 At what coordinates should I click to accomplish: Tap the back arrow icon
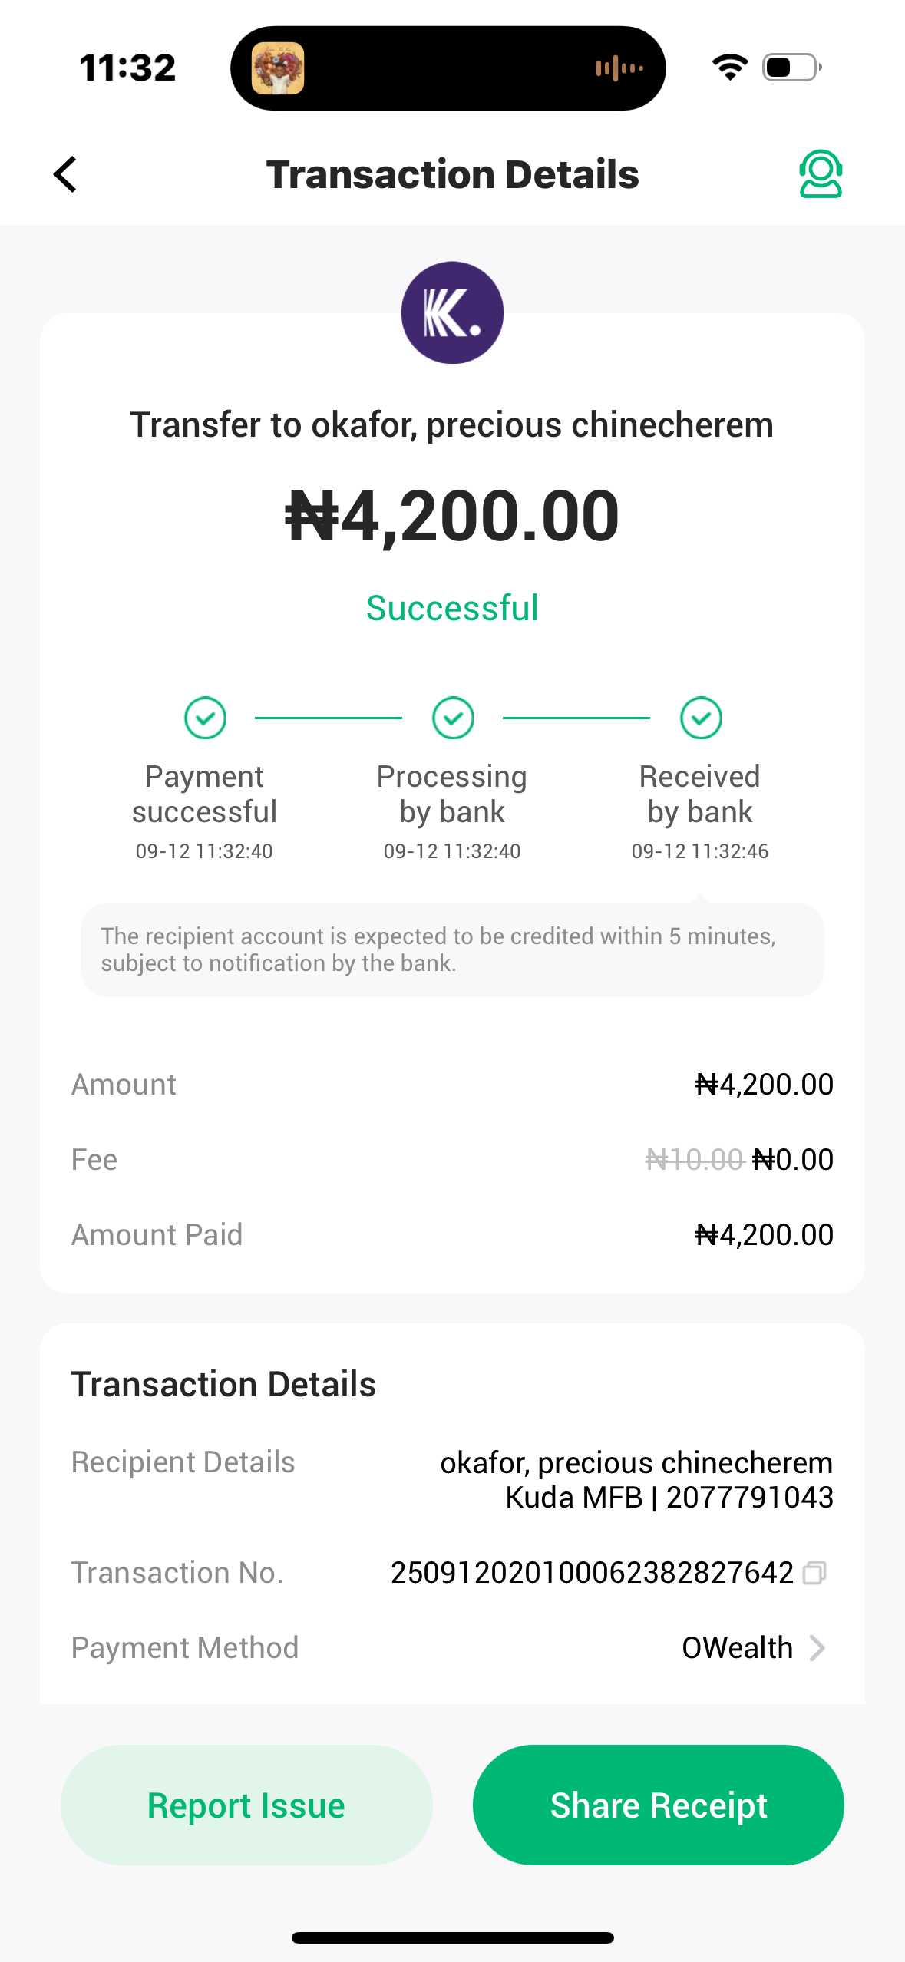[x=66, y=174]
